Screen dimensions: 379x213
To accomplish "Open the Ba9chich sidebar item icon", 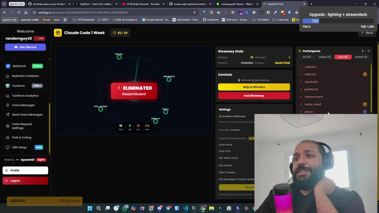I will click(8, 66).
